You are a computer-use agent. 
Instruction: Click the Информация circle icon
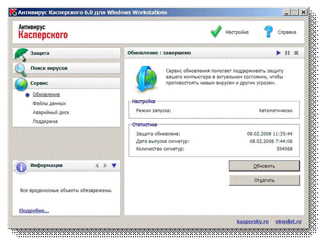21,167
